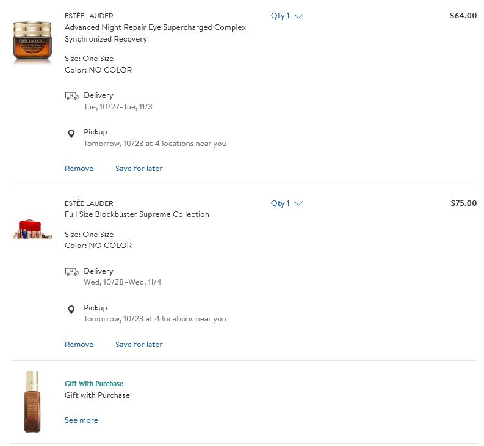Click the green Gift With Purchase heading

tap(94, 384)
